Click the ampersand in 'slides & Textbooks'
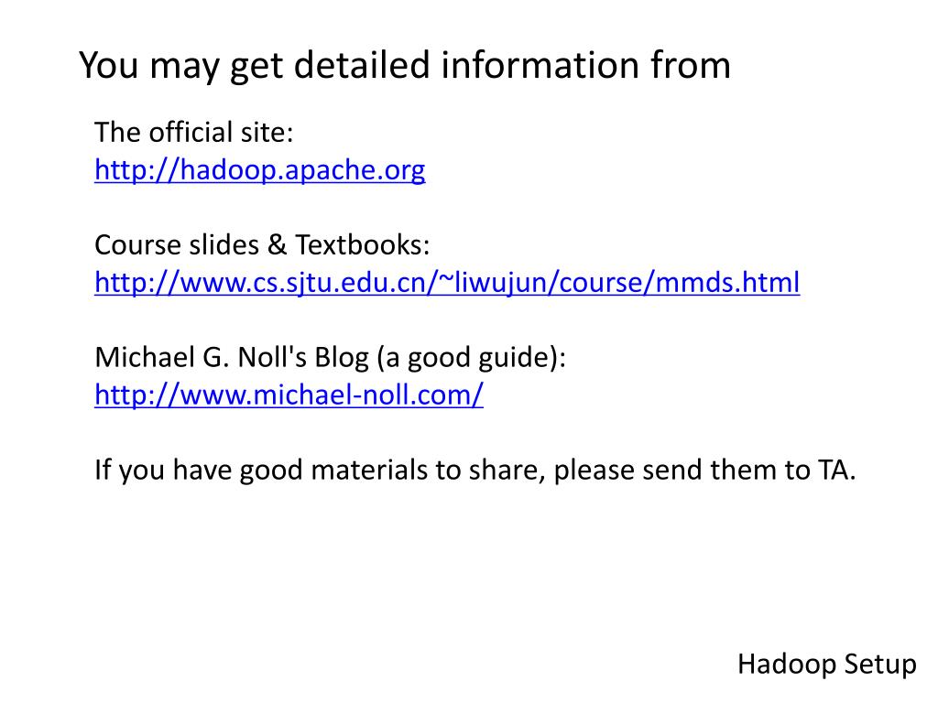 coord(277,244)
